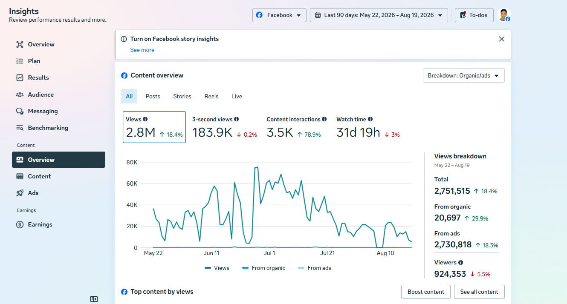Screen dimensions: 567x304
Task: Click the Benchmarking icon in sidebar
Action: pyautogui.click(x=20, y=128)
